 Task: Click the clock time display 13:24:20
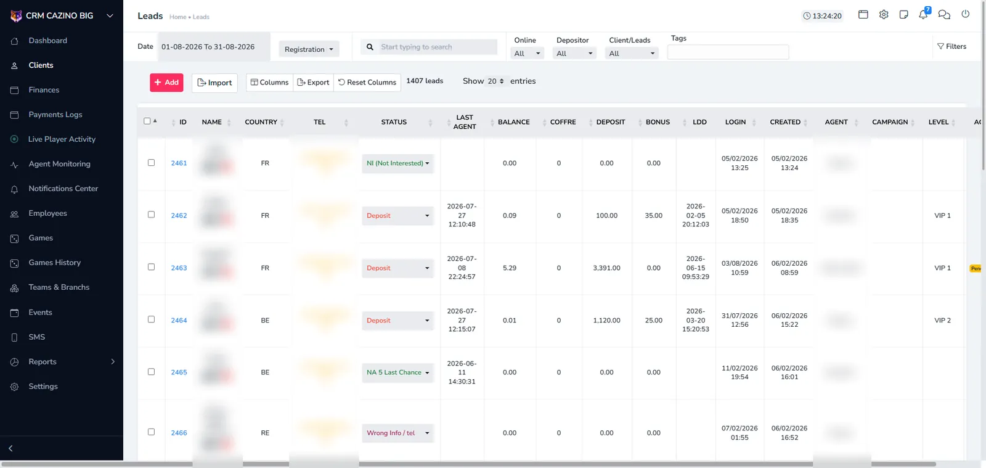822,16
